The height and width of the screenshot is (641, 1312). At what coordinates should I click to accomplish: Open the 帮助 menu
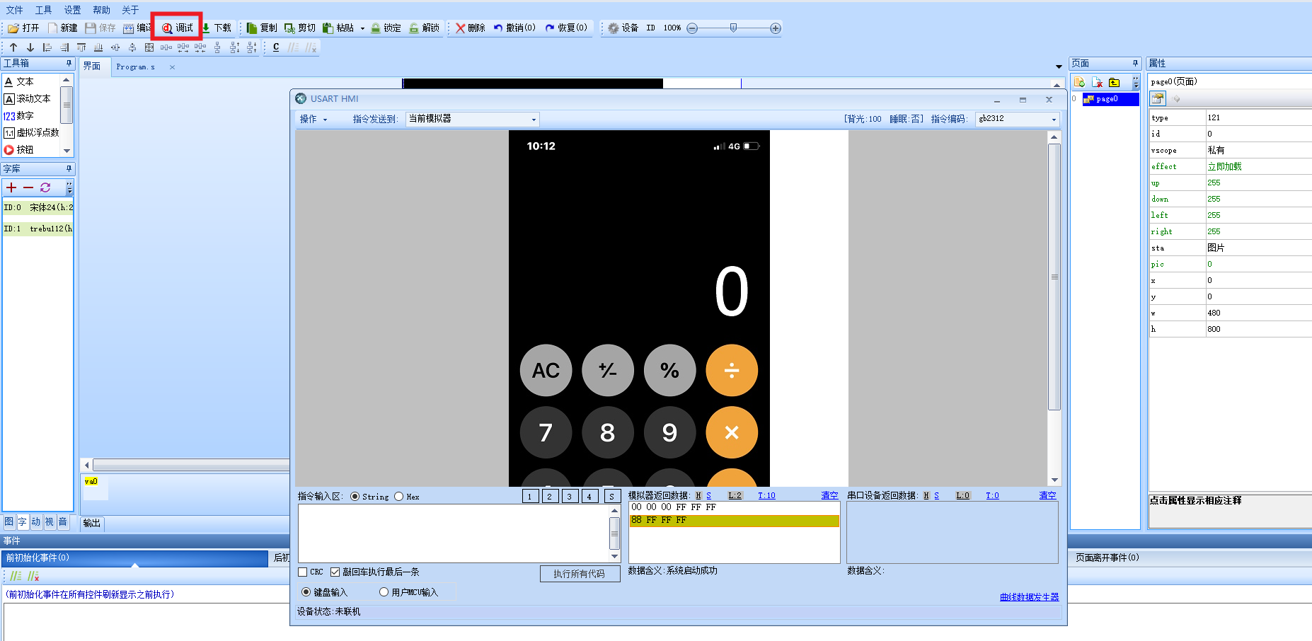[x=101, y=10]
